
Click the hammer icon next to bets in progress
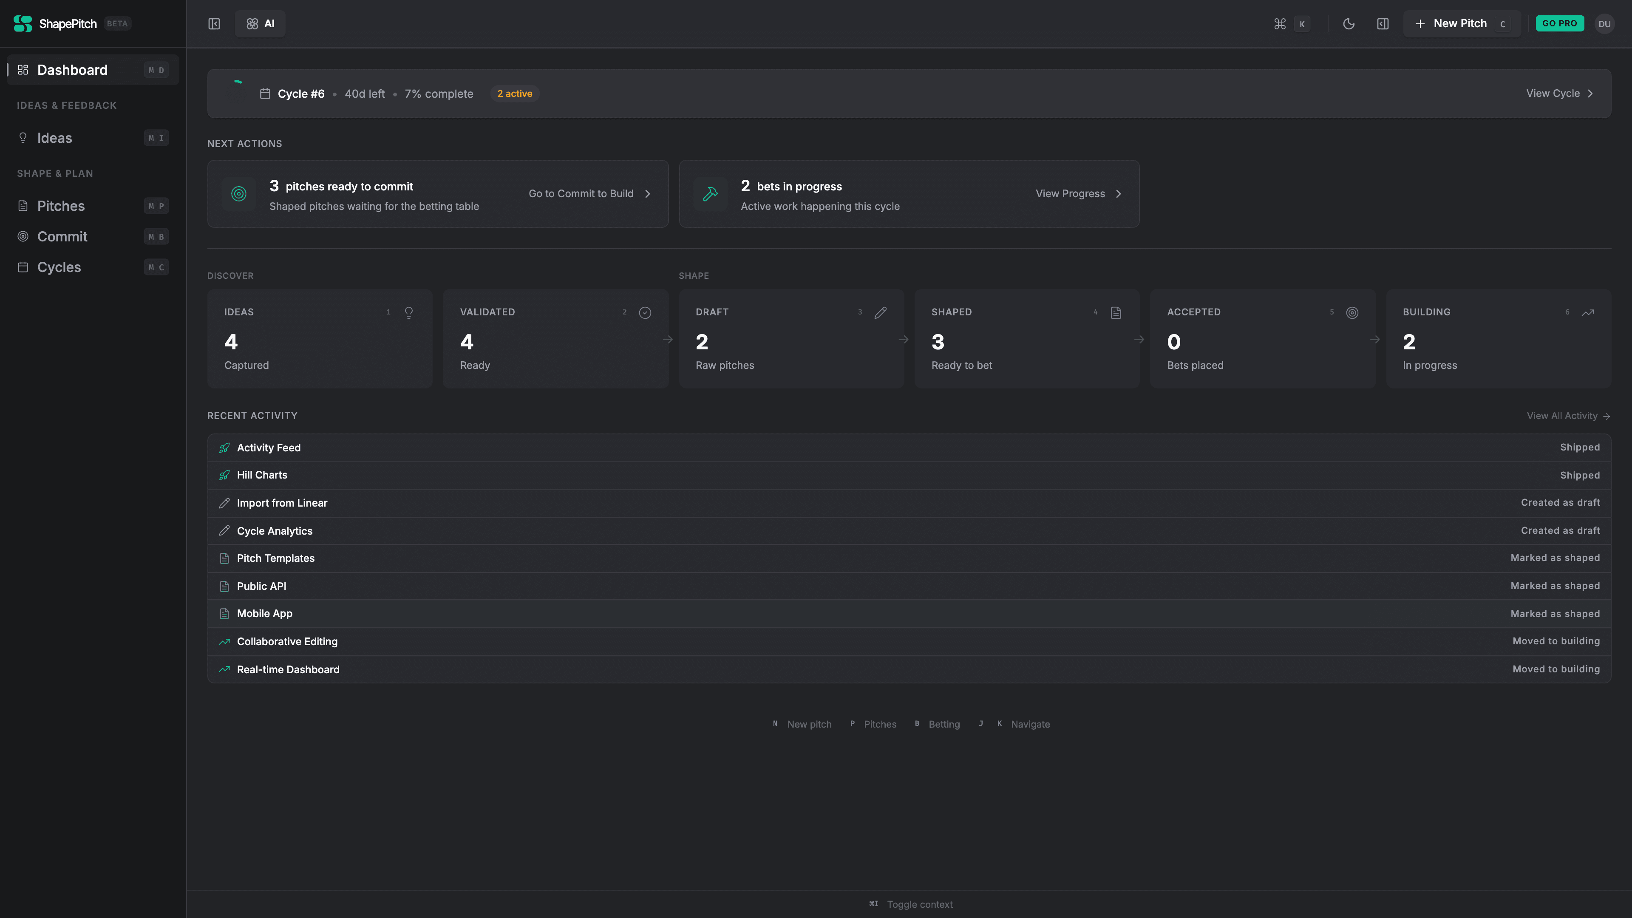pyautogui.click(x=711, y=194)
